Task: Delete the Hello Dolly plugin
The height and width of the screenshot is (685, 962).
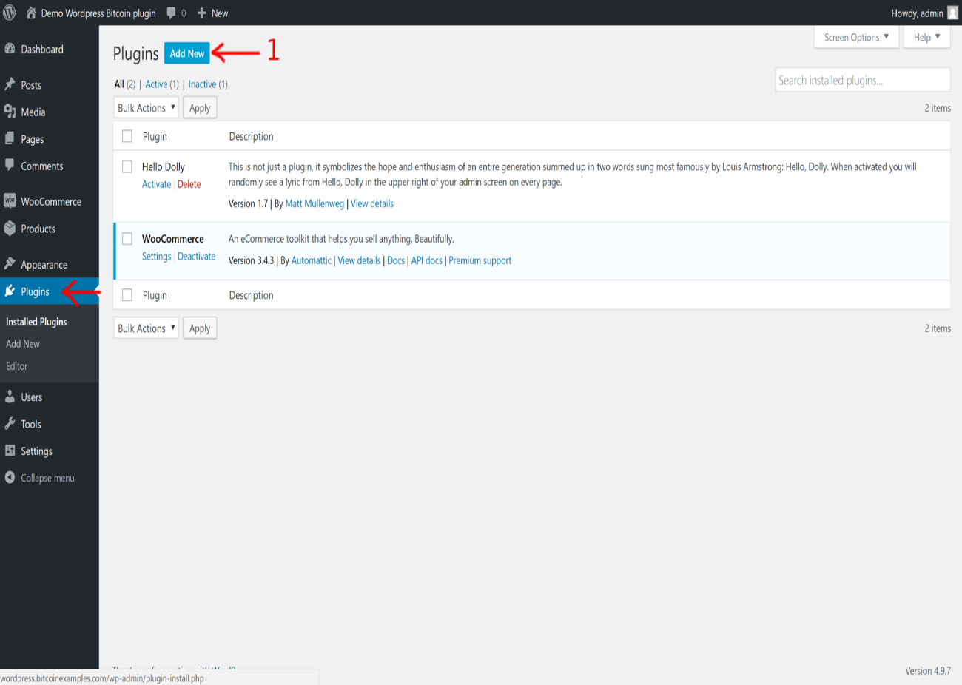Action: 189,184
